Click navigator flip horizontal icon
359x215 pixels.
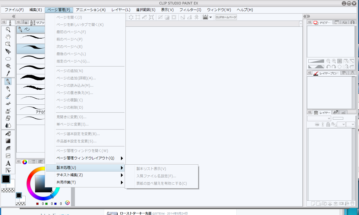(346, 67)
